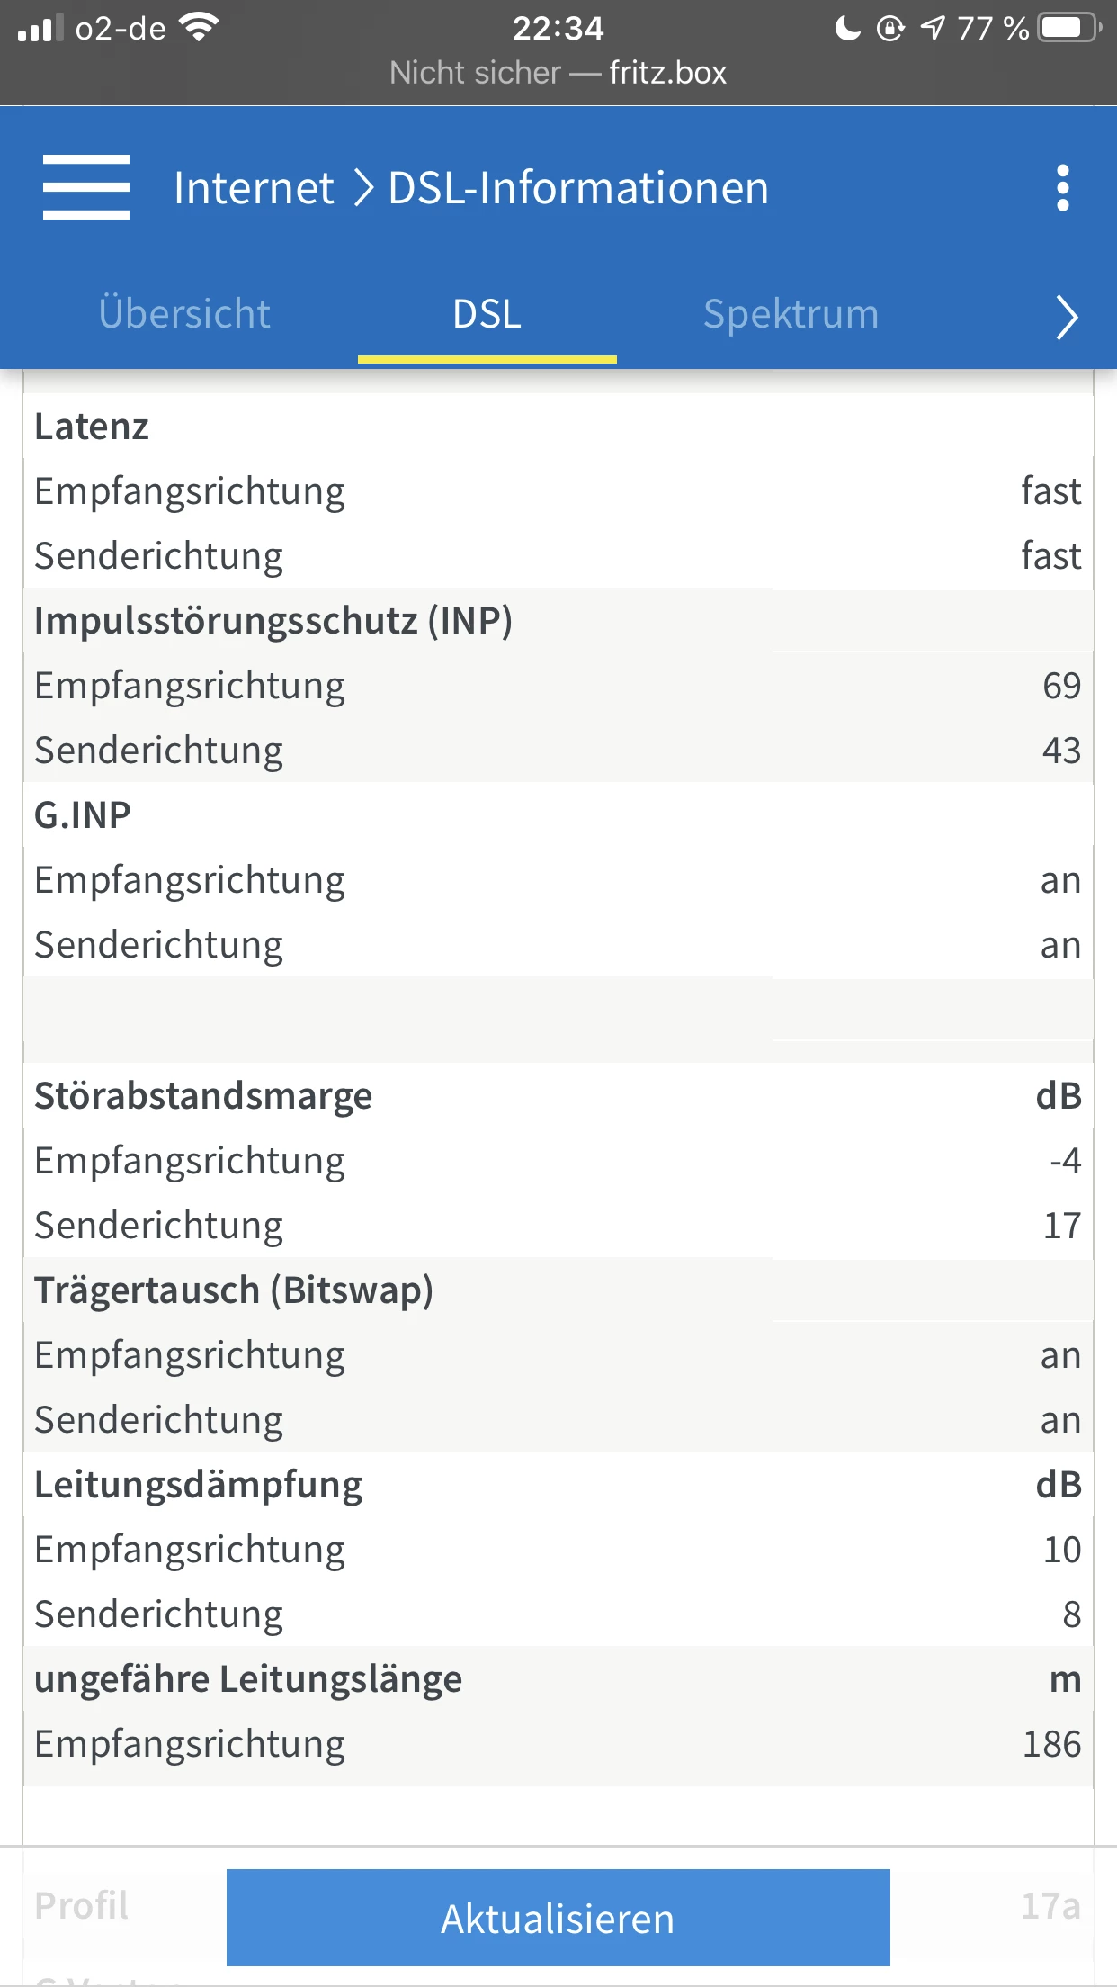
Task: Click the breadcrumb chevron after Internet
Action: point(362,188)
